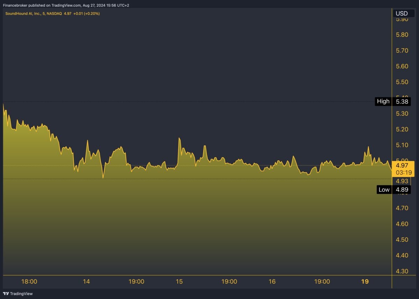Image resolution: width=419 pixels, height=299 pixels.
Task: Click the 5.80 price scale value
Action: 402,35
